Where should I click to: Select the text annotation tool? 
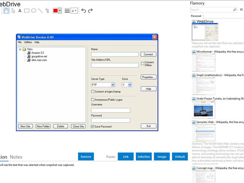[x=20, y=11]
